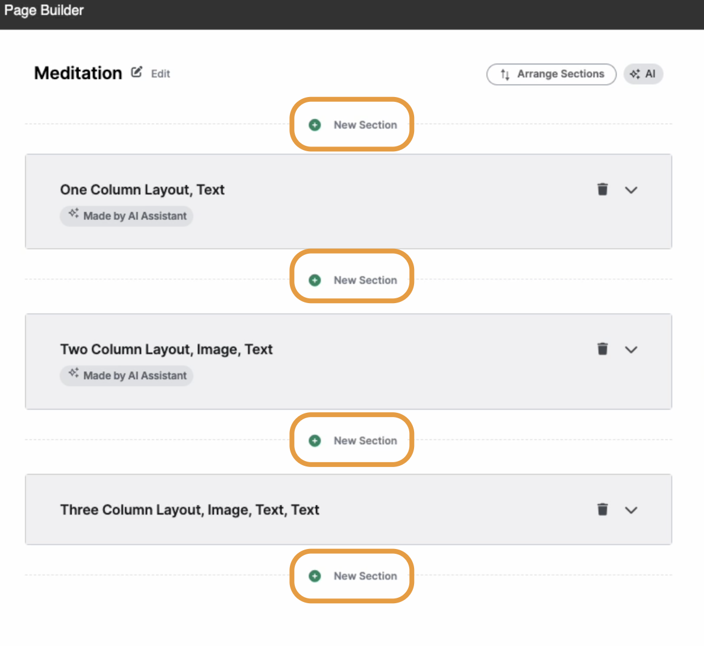Select the Three Column Layout, Image, Text, Text title

pos(189,510)
